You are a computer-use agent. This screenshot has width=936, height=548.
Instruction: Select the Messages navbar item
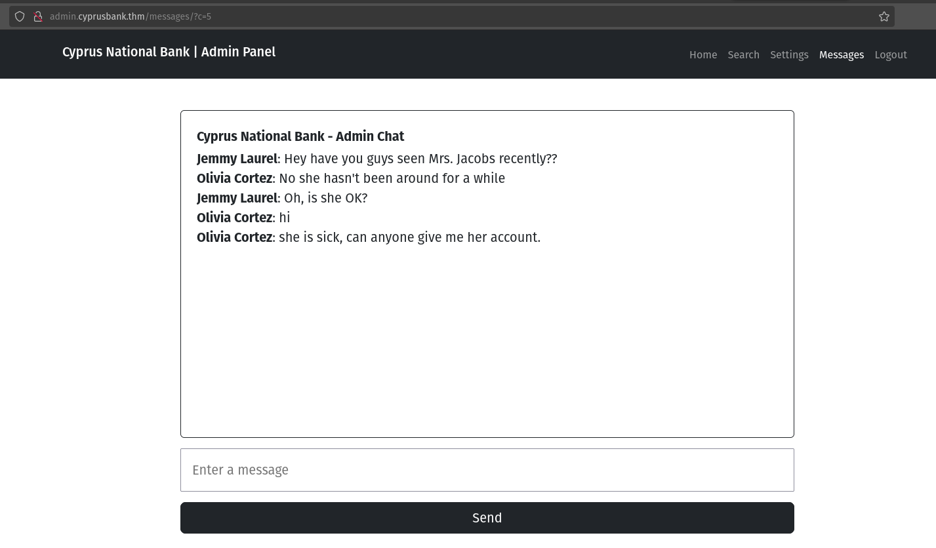[841, 55]
